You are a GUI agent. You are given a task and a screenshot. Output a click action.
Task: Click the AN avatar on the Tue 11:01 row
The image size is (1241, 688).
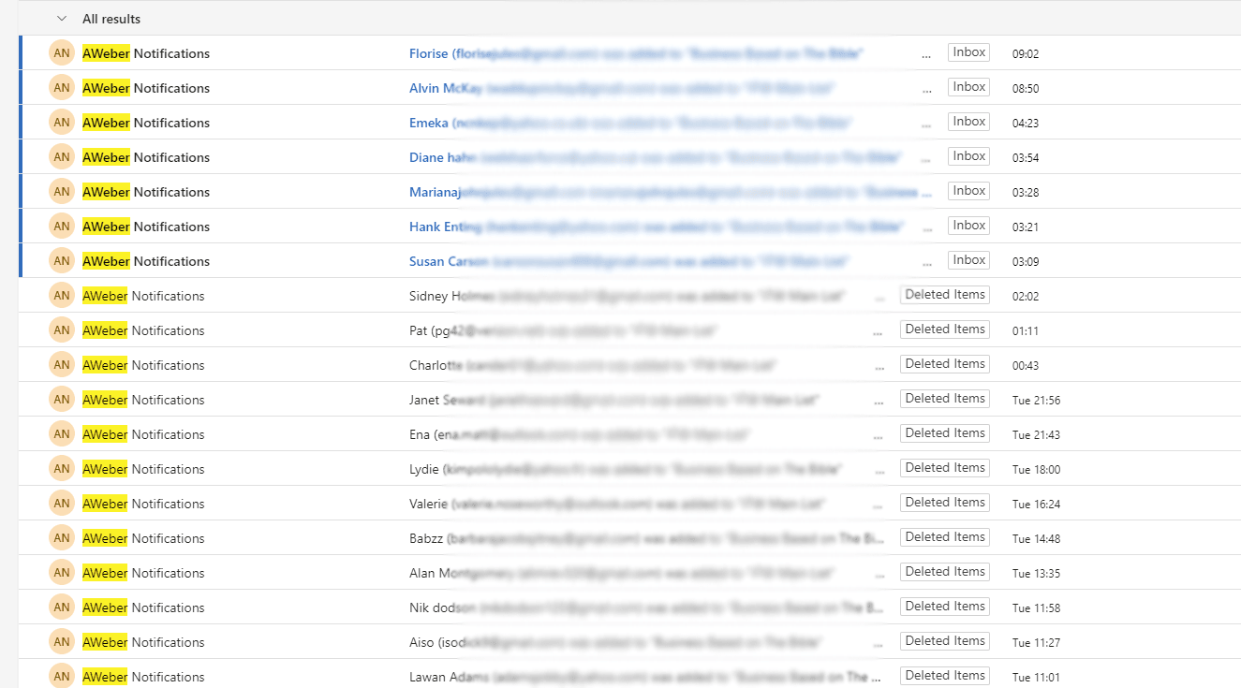click(x=62, y=676)
